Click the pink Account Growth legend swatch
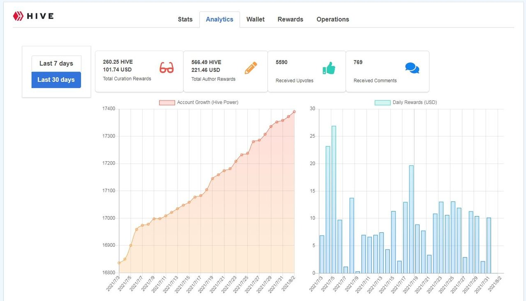 [167, 102]
